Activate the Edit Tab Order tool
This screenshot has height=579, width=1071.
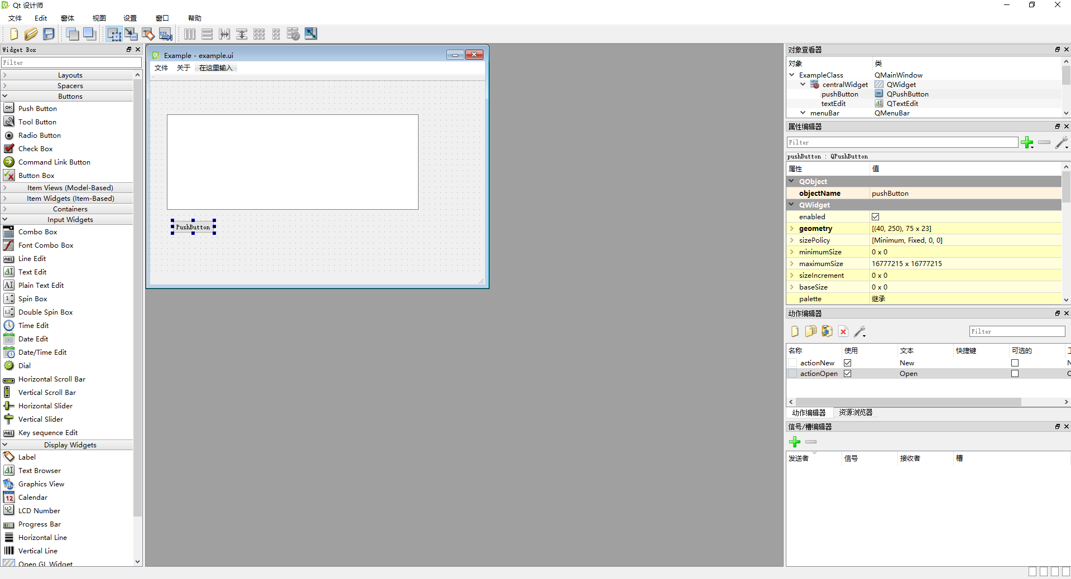click(165, 34)
